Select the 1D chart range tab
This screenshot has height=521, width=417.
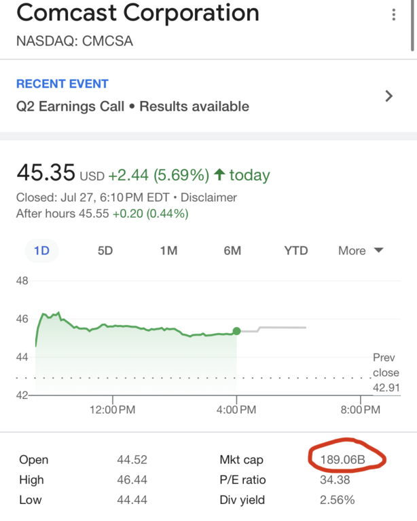point(41,250)
